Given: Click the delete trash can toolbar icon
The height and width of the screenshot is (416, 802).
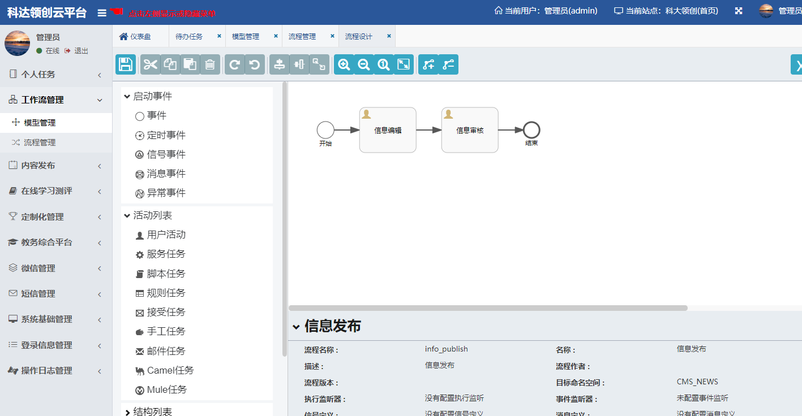Looking at the screenshot, I should [210, 64].
